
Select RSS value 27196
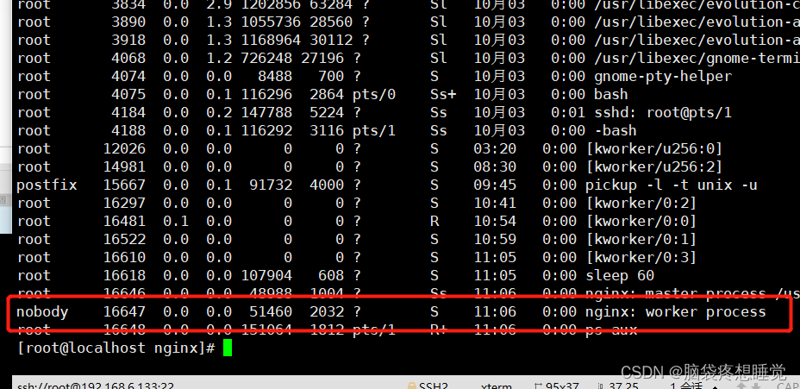coord(322,58)
